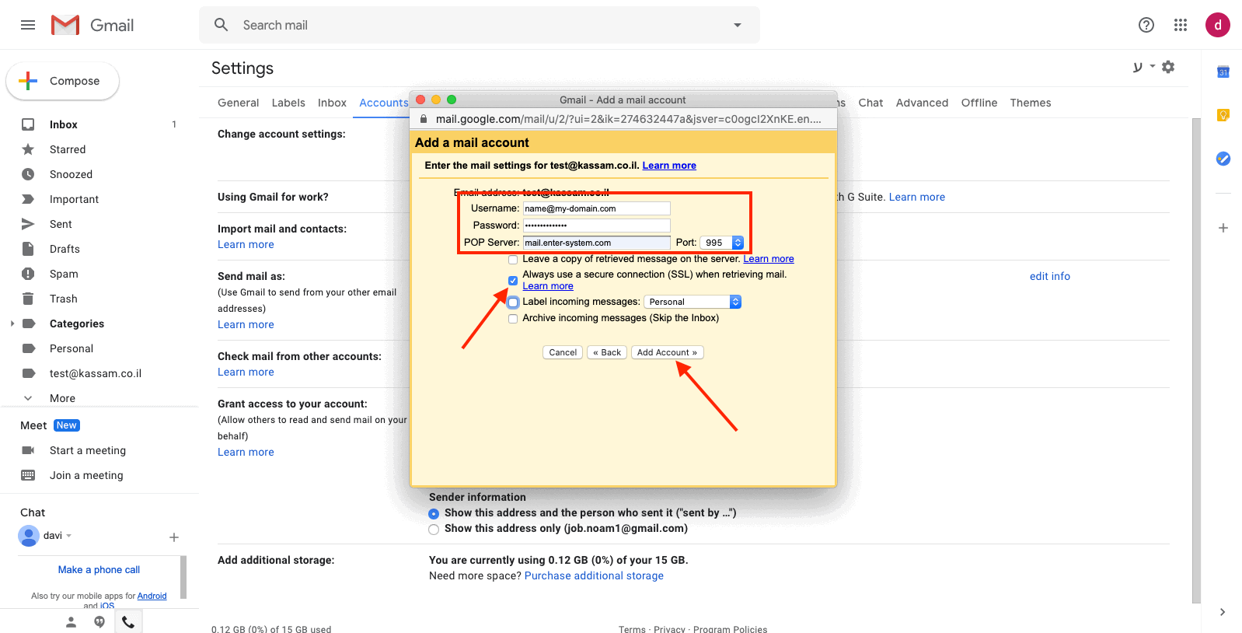The image size is (1242, 633).
Task: Open the Themes settings tab
Action: pyautogui.click(x=1031, y=103)
